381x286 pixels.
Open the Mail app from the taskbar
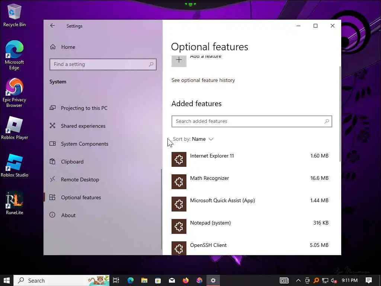[x=172, y=280]
